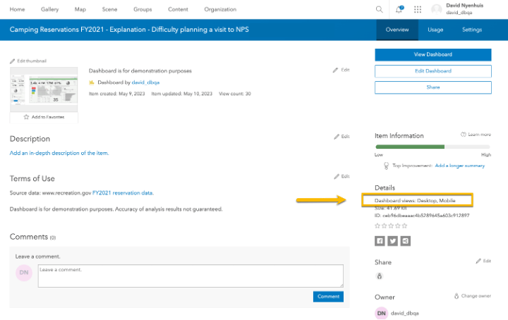Rate item with third star
508x320 pixels.
(391, 226)
